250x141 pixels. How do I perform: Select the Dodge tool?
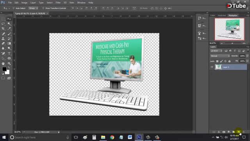click(9, 48)
